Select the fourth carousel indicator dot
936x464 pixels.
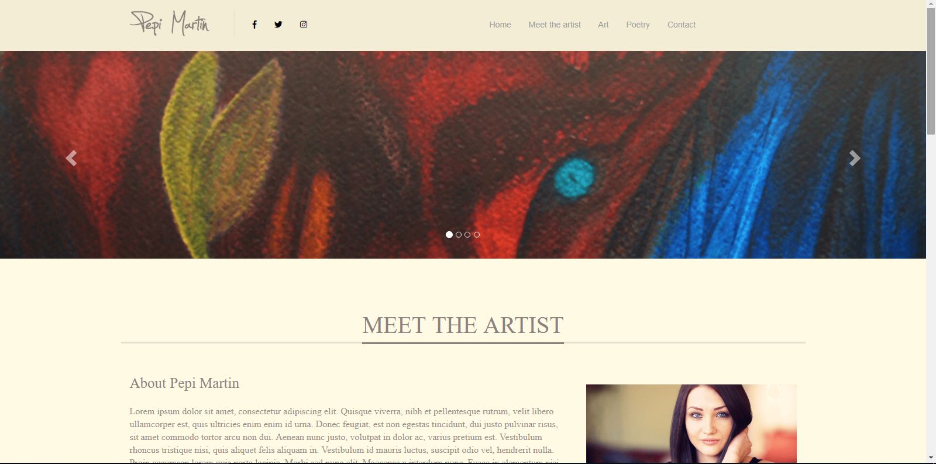point(477,235)
